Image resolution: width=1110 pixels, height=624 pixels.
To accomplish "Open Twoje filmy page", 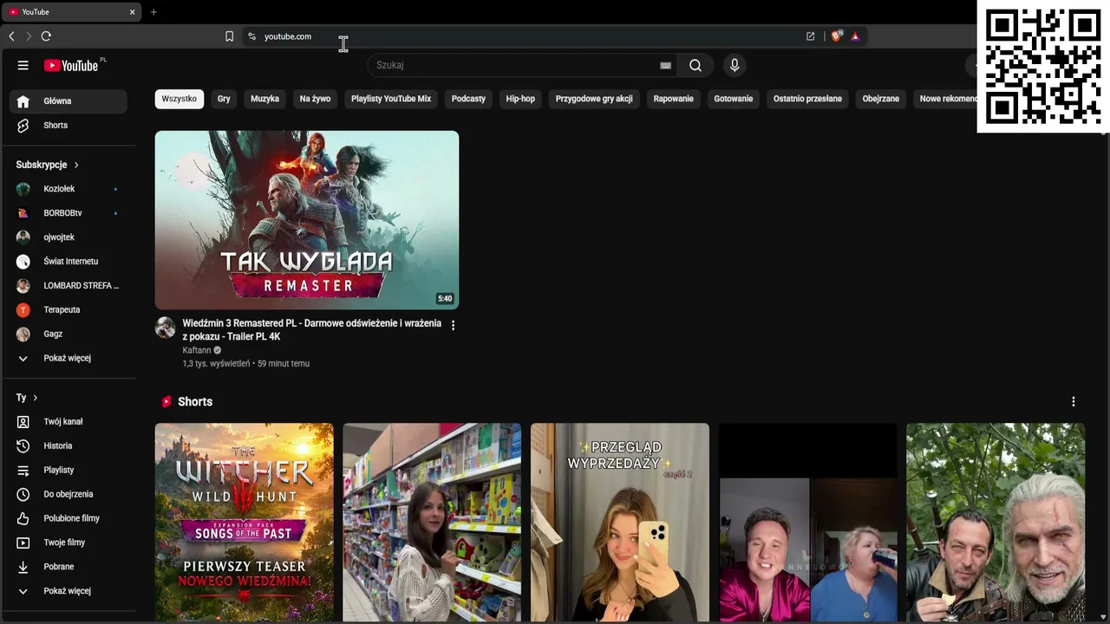I will click(69, 543).
